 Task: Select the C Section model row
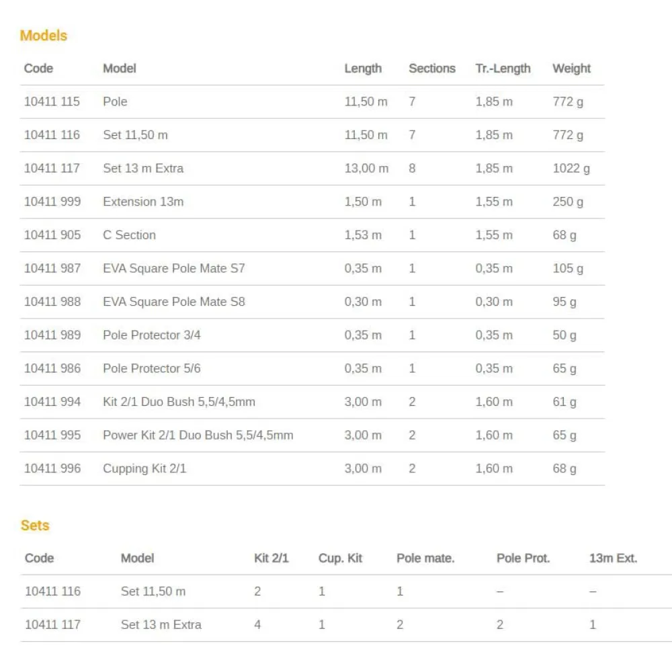129,235
